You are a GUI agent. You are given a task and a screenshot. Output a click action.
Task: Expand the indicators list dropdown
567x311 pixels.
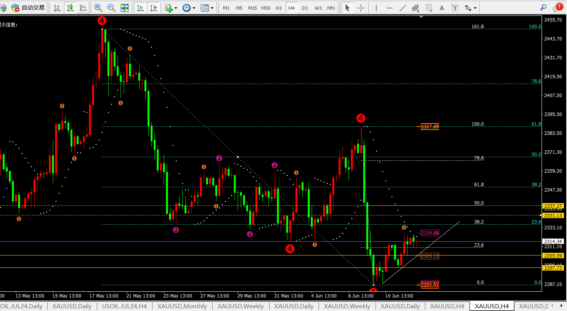click(x=171, y=8)
